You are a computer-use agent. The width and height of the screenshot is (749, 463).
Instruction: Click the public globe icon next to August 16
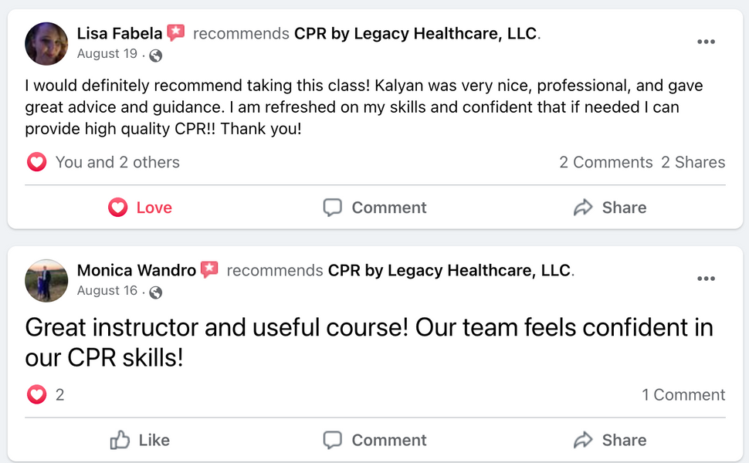click(156, 292)
